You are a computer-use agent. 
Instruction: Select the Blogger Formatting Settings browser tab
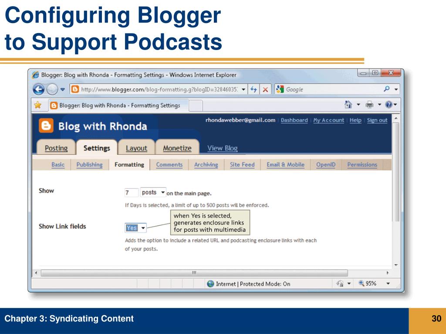click(x=118, y=105)
